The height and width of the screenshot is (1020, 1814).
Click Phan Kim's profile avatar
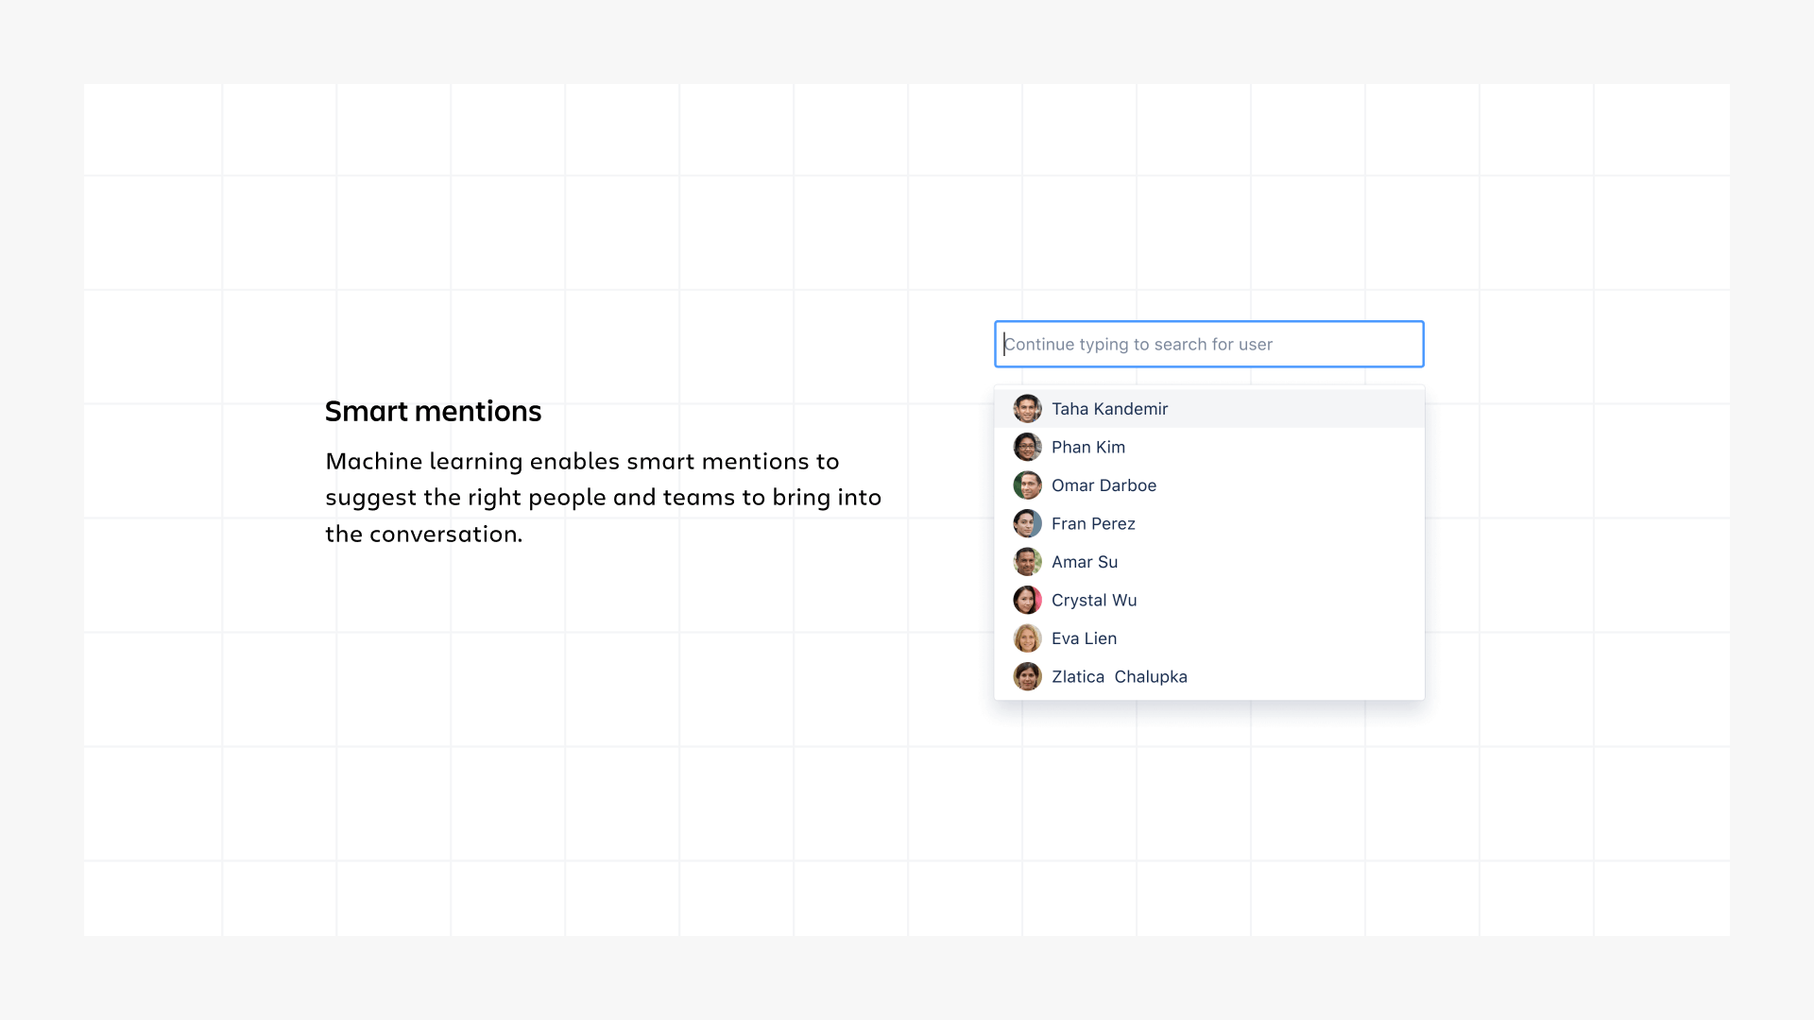coord(1027,447)
